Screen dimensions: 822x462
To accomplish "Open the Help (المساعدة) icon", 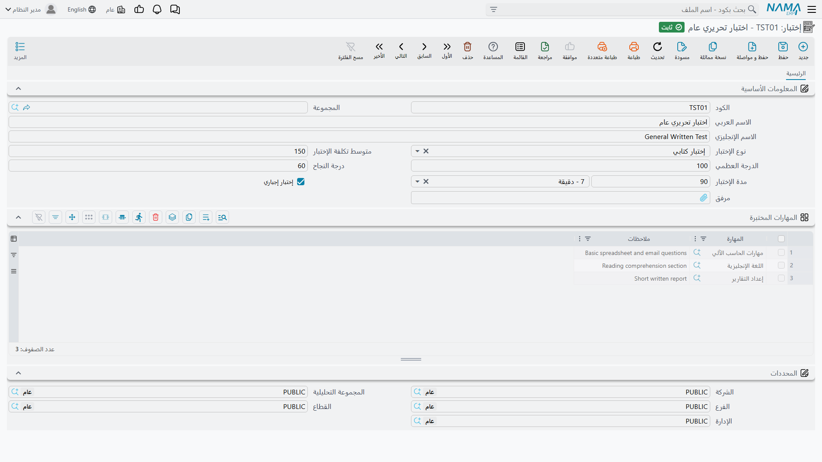I will [x=493, y=50].
